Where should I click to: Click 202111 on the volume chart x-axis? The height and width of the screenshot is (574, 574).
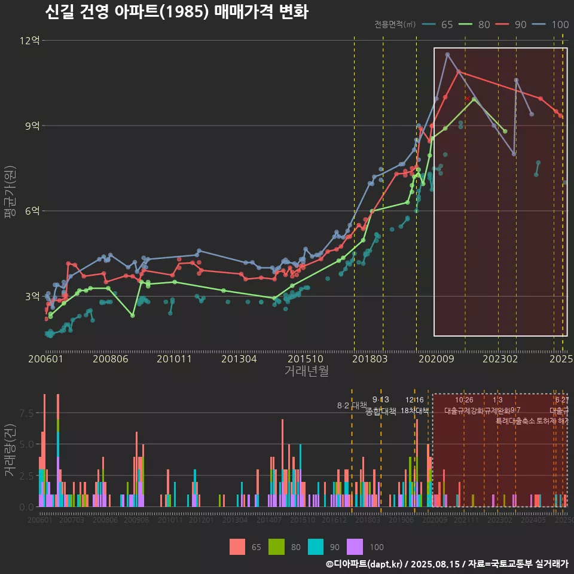466,520
